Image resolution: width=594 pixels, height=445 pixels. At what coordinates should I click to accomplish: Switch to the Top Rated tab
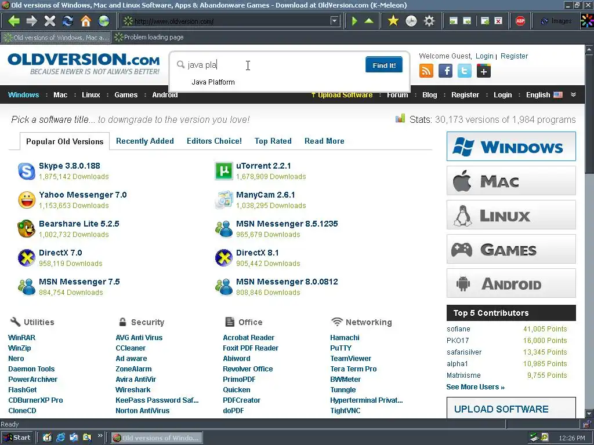point(273,141)
